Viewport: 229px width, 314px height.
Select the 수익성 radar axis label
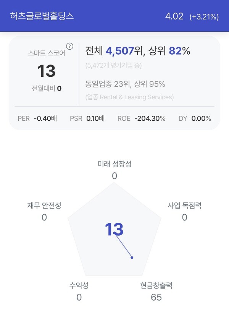click(79, 285)
